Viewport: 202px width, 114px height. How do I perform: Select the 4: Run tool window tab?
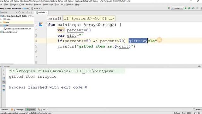click(x=31, y=110)
